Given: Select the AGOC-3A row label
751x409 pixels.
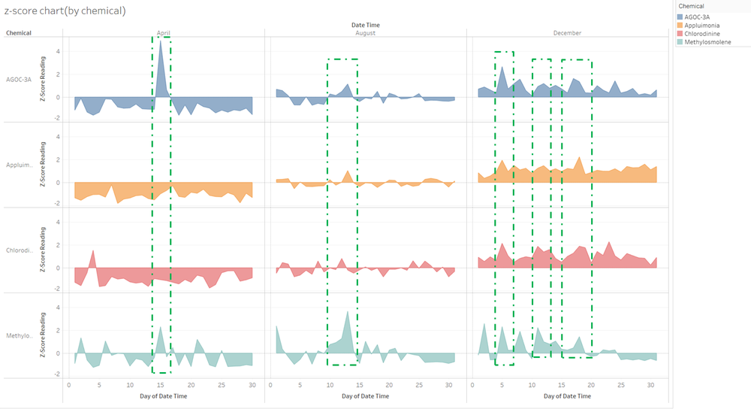Looking at the screenshot, I should [x=19, y=80].
